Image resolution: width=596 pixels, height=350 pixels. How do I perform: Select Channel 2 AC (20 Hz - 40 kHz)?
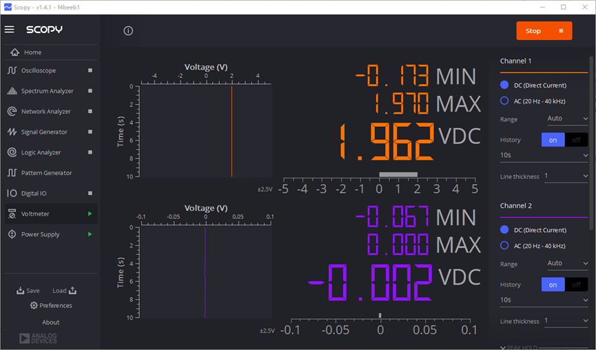coord(504,245)
